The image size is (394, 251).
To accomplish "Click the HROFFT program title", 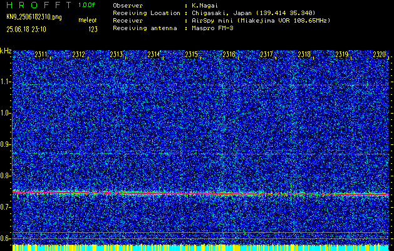I will coord(39,5).
